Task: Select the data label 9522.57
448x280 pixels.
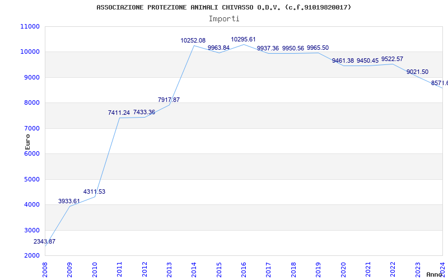Action: pos(393,59)
